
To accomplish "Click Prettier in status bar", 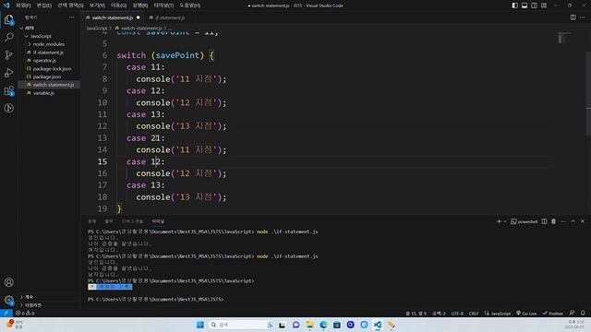I will point(553,314).
